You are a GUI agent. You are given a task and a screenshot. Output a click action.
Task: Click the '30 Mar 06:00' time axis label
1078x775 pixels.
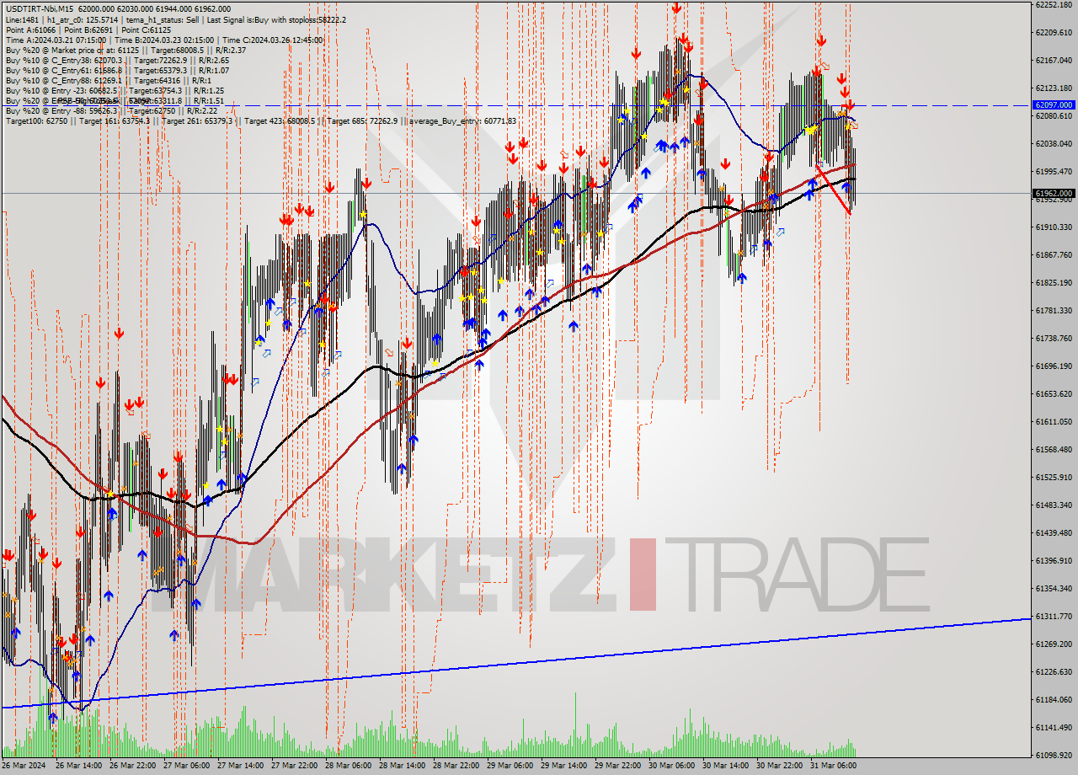(x=672, y=767)
